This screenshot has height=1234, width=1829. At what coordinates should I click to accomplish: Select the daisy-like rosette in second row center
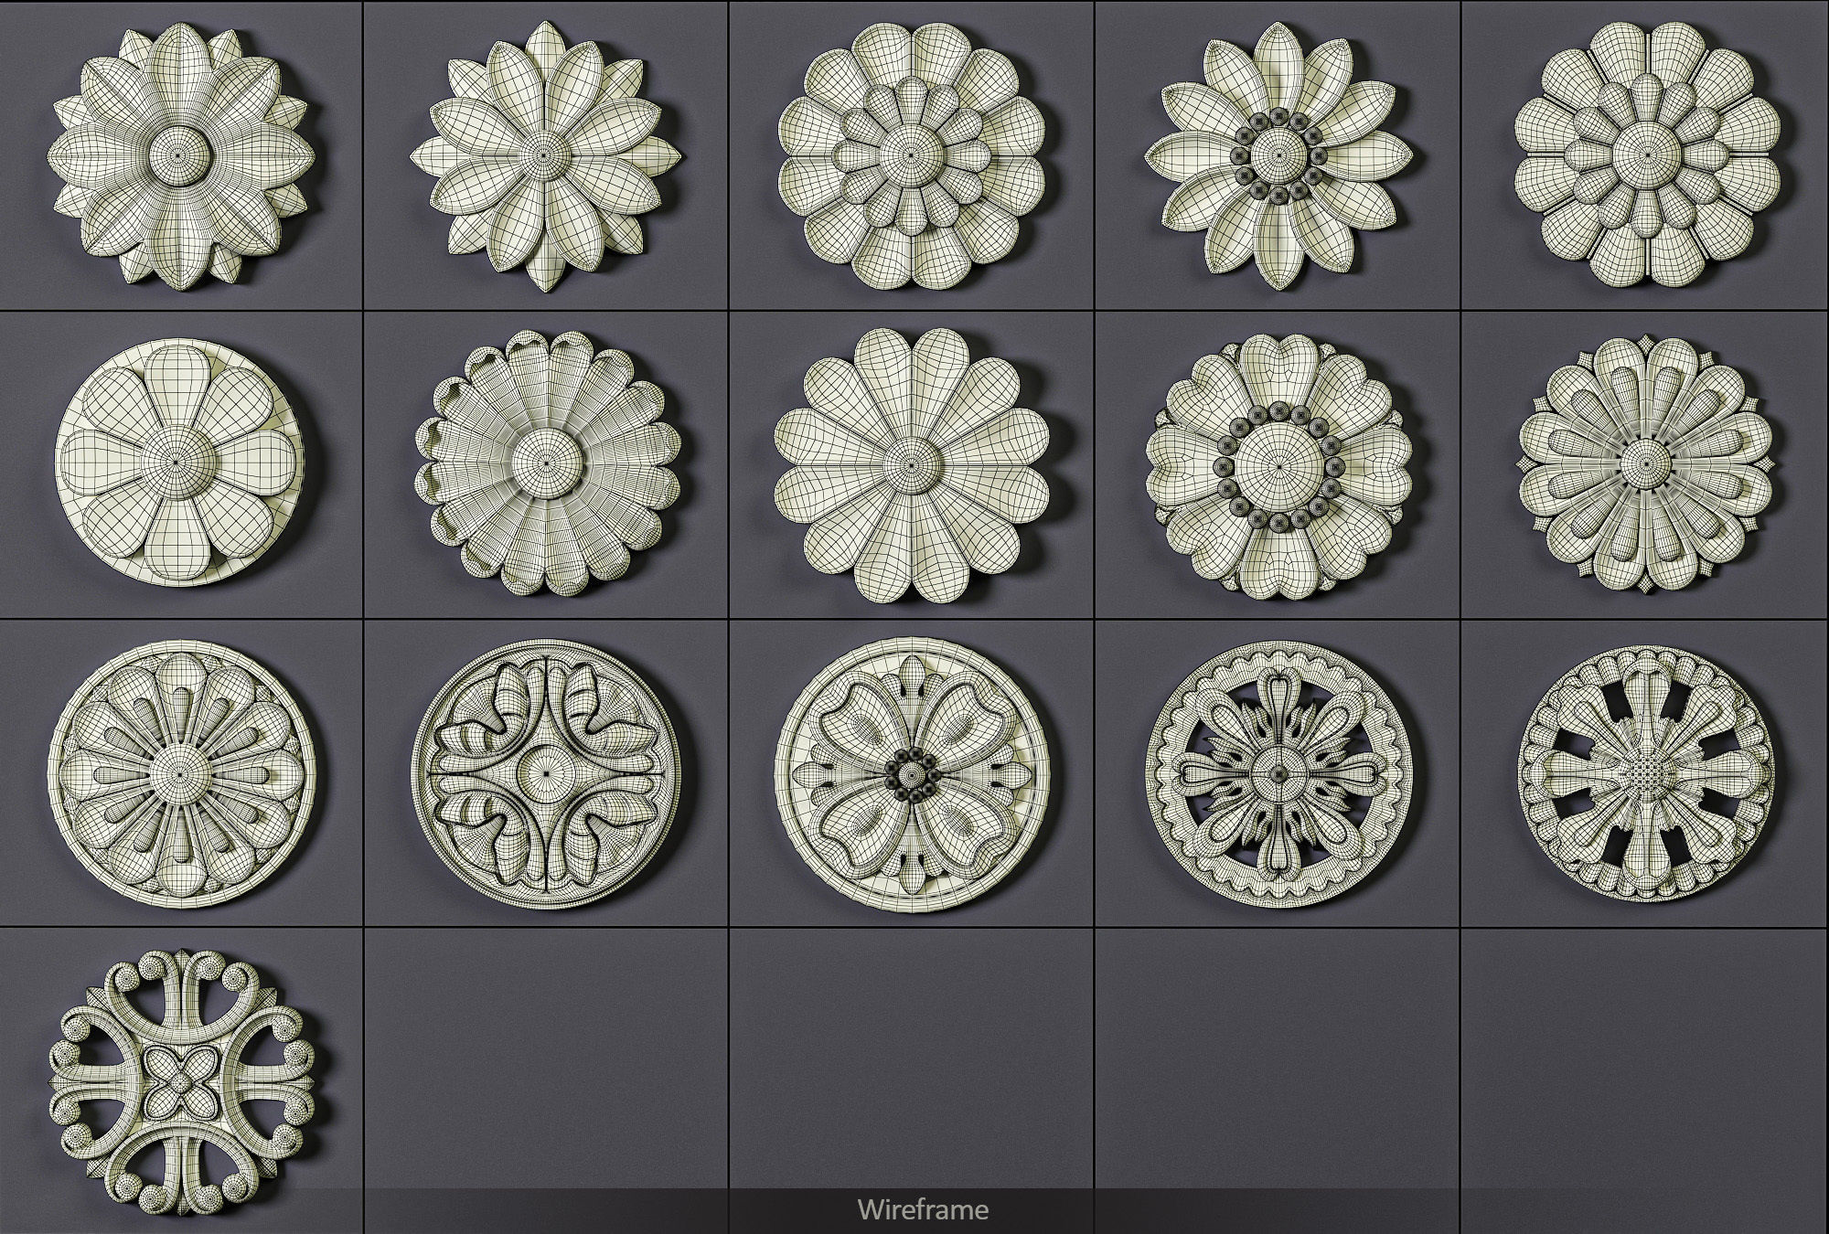(912, 464)
